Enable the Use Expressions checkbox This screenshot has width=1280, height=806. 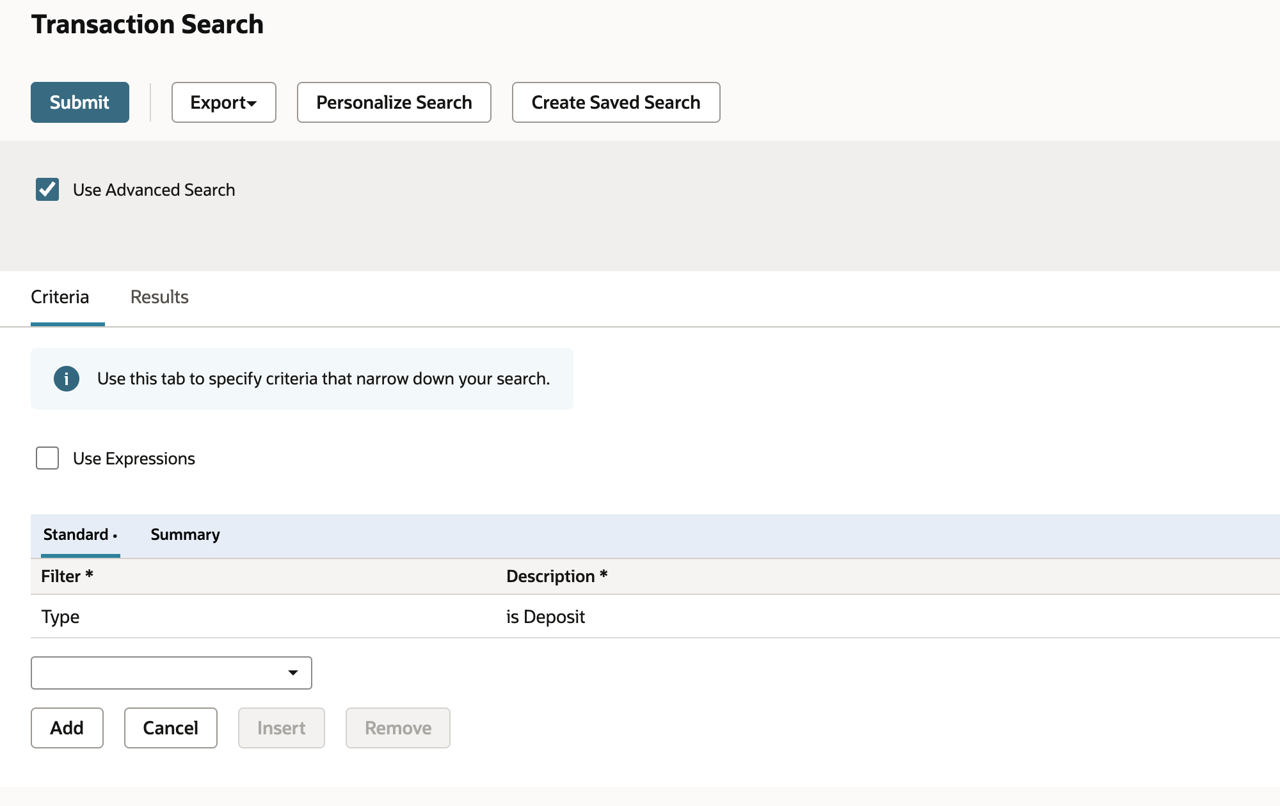click(47, 458)
